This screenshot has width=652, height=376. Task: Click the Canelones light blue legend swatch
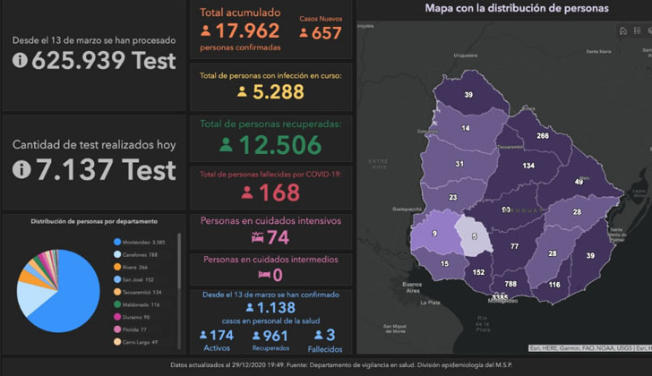pos(117,254)
